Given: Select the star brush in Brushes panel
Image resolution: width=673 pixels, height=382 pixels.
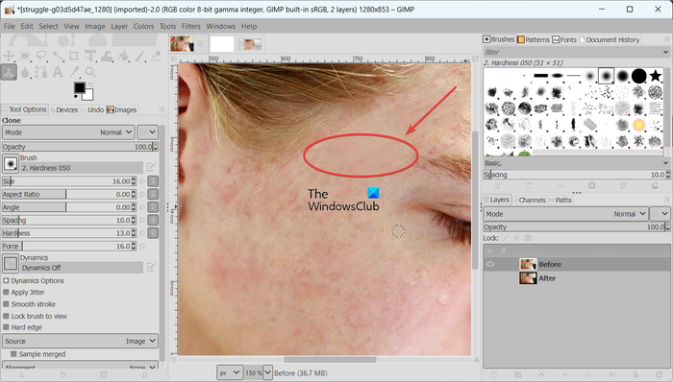Looking at the screenshot, I should [655, 76].
